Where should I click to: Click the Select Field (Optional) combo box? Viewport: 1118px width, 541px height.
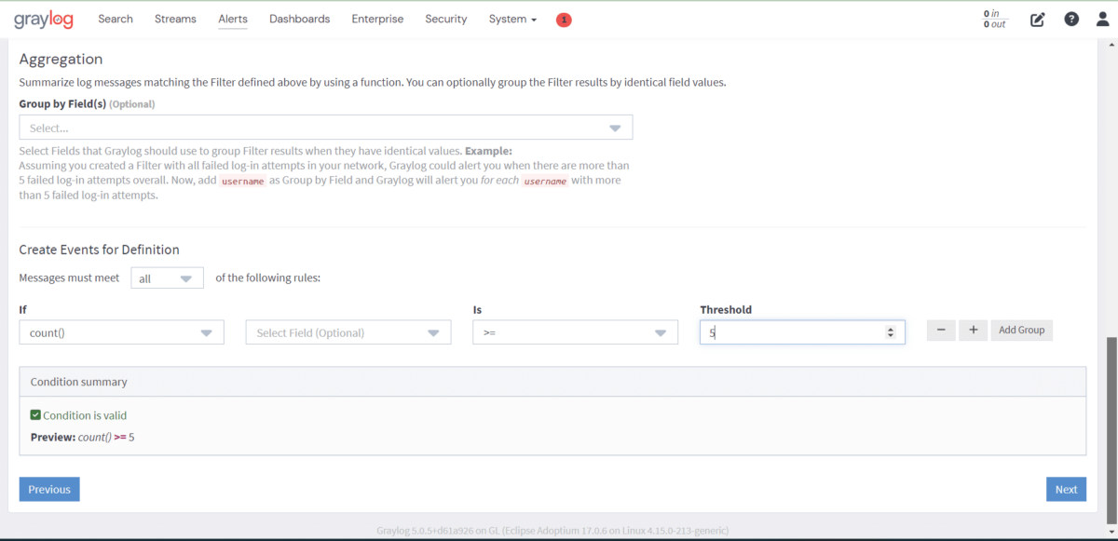click(348, 331)
